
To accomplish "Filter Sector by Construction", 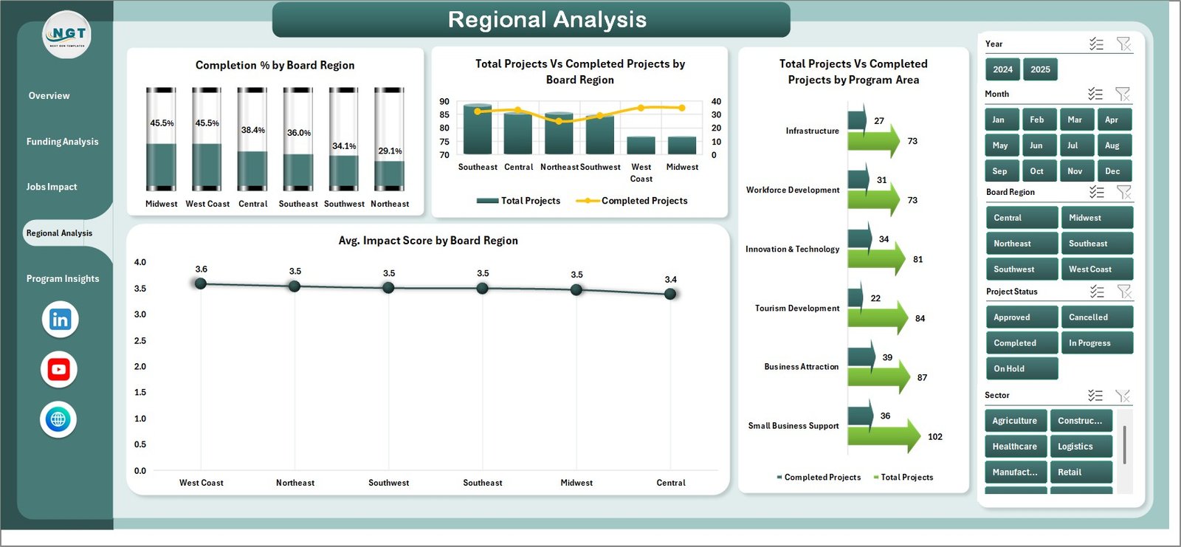I will click(1081, 421).
